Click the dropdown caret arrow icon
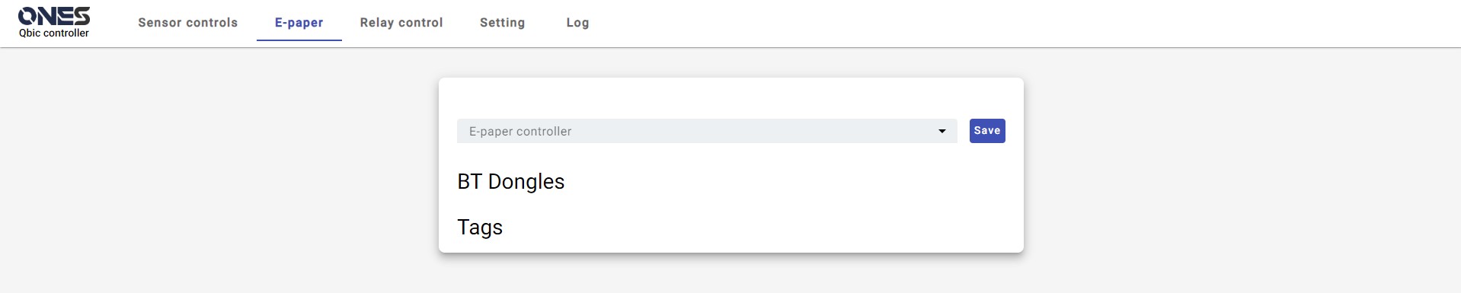The image size is (1461, 293). [941, 132]
